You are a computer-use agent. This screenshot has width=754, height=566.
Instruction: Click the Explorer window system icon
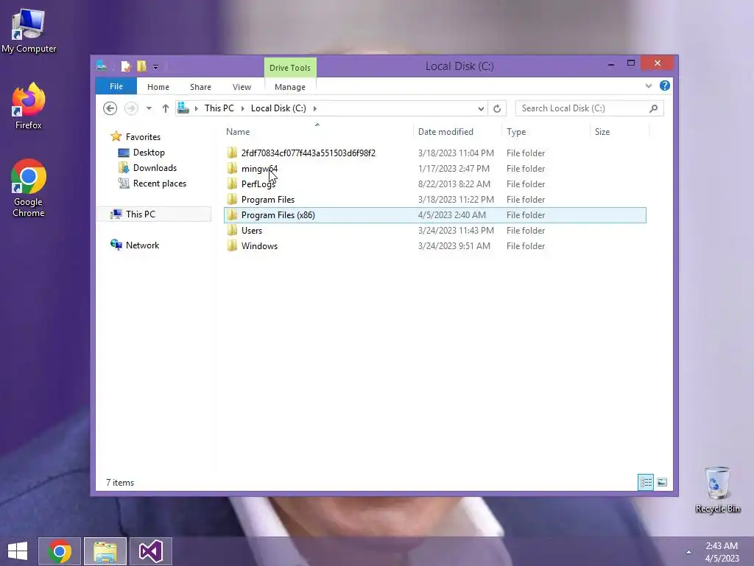102,66
